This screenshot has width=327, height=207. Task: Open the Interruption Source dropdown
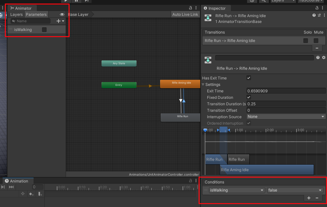click(x=286, y=117)
